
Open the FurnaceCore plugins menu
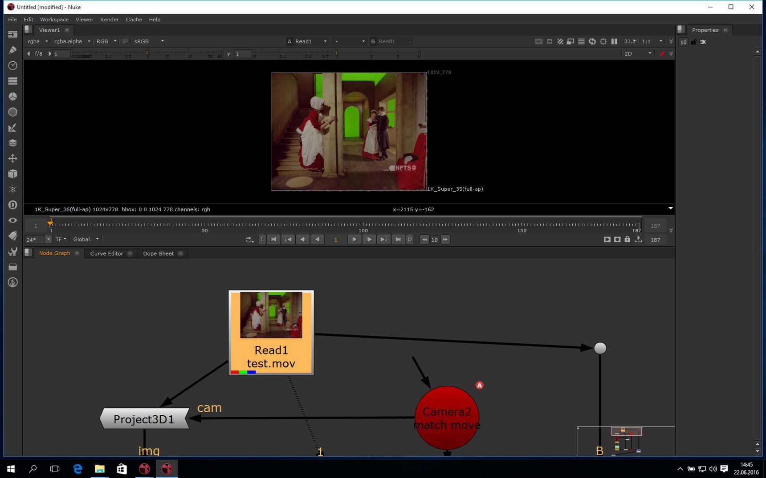pos(12,282)
